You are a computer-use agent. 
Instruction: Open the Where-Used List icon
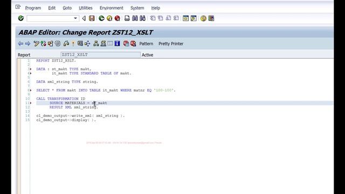pos(87,44)
